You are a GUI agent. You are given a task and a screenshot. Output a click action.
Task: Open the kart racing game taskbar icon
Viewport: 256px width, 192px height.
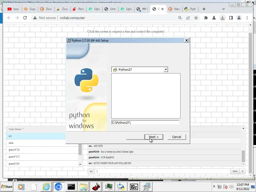pos(96,187)
